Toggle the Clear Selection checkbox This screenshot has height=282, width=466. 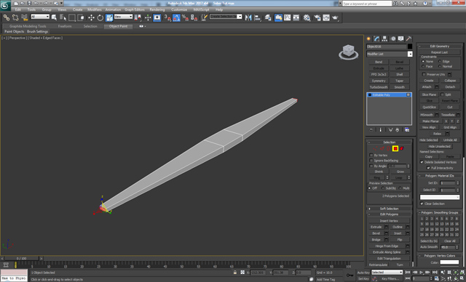pos(422,204)
